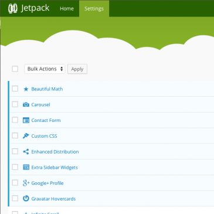This screenshot has height=214, width=214.
Task: Click the Gravatar Hovercards power icon
Action: click(26, 198)
